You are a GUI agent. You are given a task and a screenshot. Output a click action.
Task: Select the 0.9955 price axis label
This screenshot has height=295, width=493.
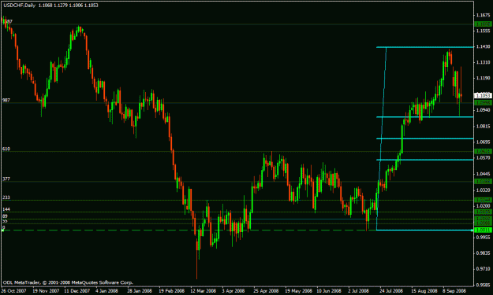(483, 238)
